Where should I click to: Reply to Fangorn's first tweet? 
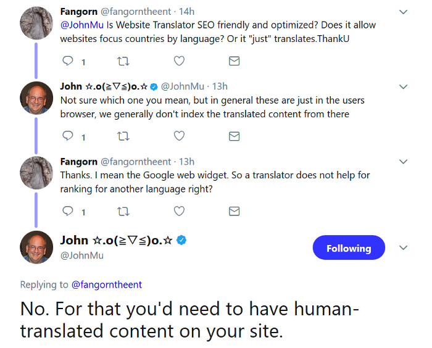[x=69, y=61]
